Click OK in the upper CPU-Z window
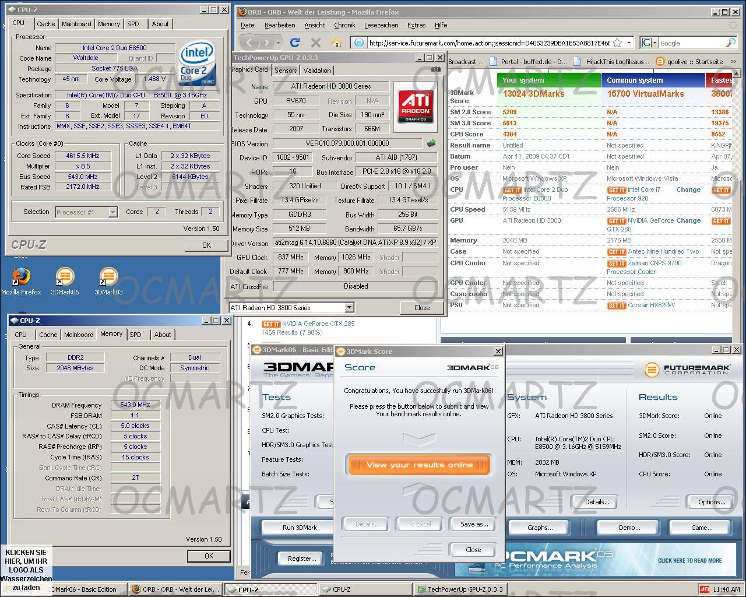The image size is (746, 597). coord(206,245)
